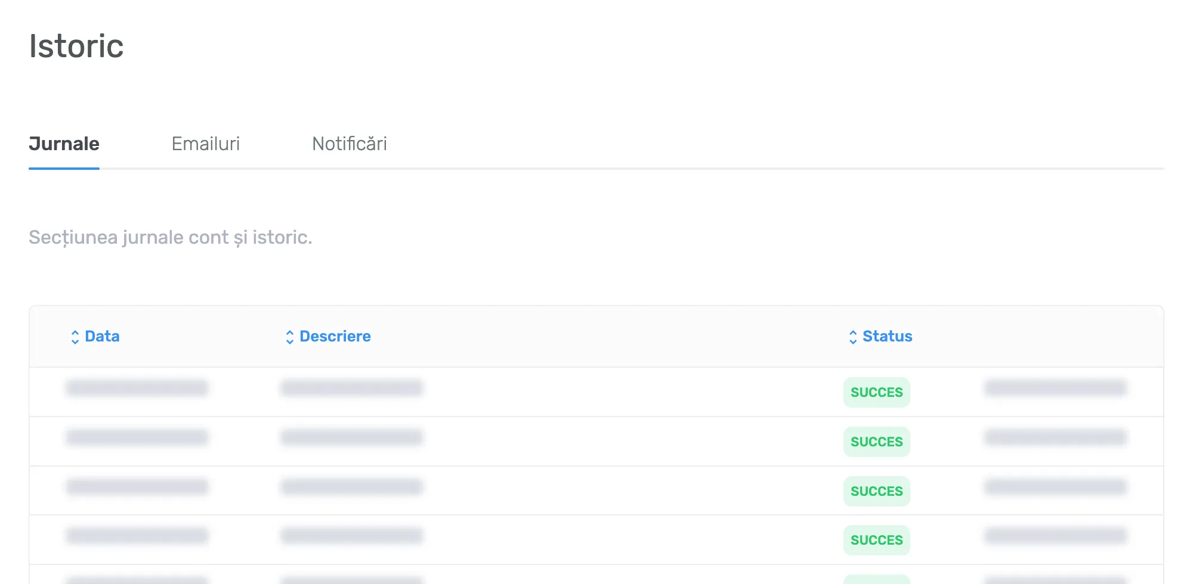Open the Notificări tab

click(x=350, y=144)
